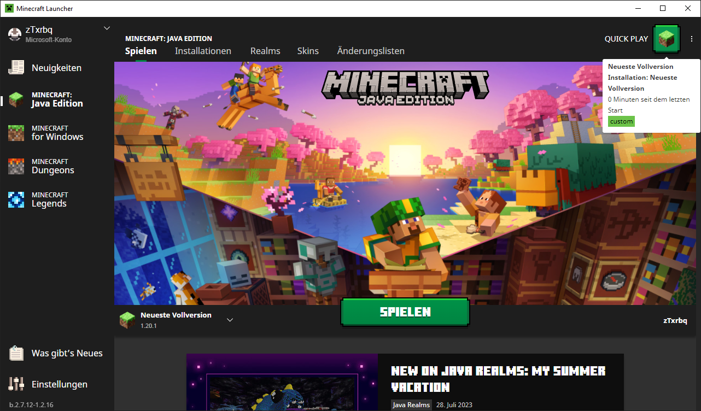This screenshot has height=411, width=701.
Task: Expand the Neueste Vollversion installation dropdown
Action: coord(230,320)
